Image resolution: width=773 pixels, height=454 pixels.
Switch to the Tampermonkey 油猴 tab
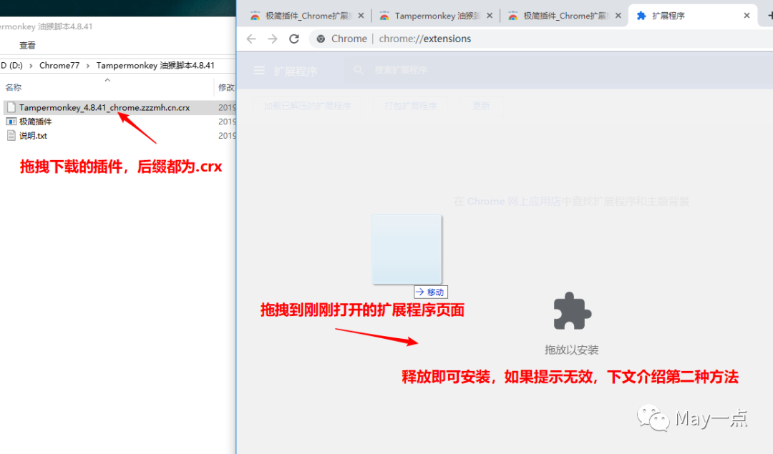[436, 16]
